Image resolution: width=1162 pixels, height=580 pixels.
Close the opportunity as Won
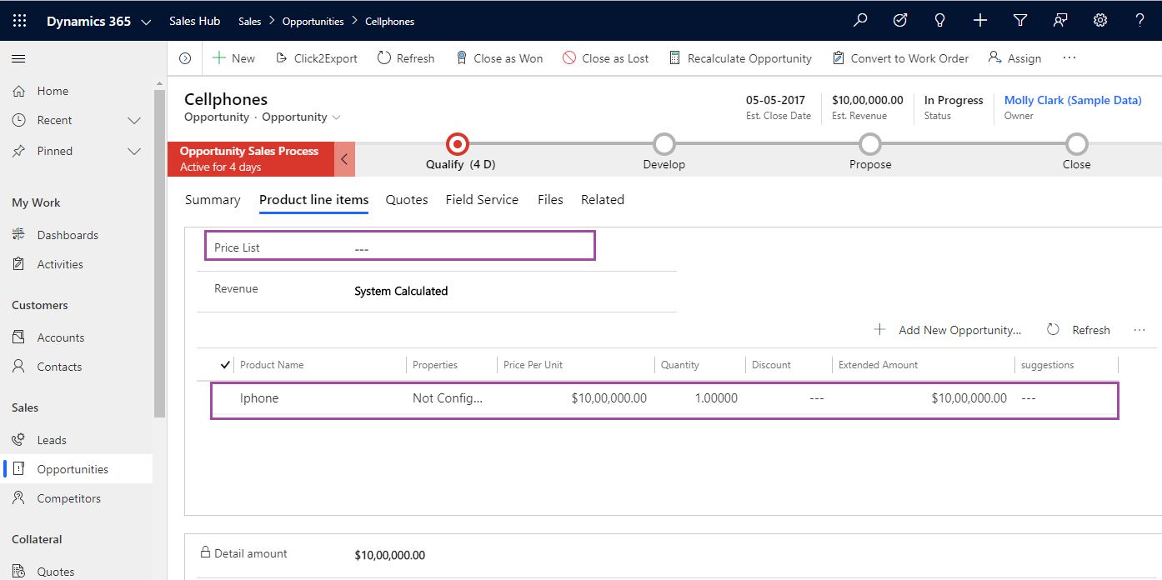click(499, 58)
